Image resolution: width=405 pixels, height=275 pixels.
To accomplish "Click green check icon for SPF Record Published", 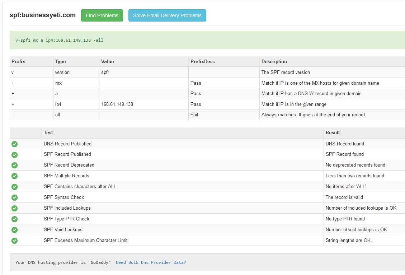I will tap(14, 155).
